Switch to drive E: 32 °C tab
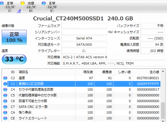The image size is (167, 122). [x=52, y=7]
